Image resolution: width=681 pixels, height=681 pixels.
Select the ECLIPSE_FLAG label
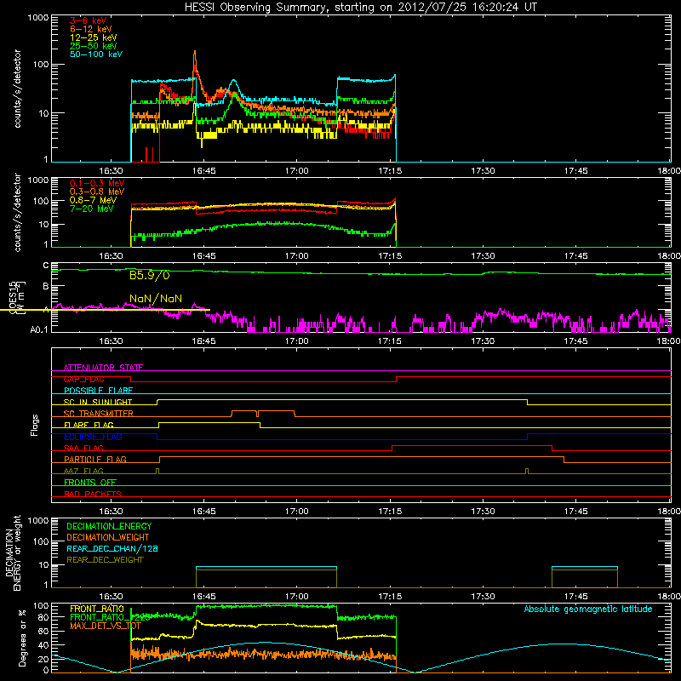tap(93, 437)
